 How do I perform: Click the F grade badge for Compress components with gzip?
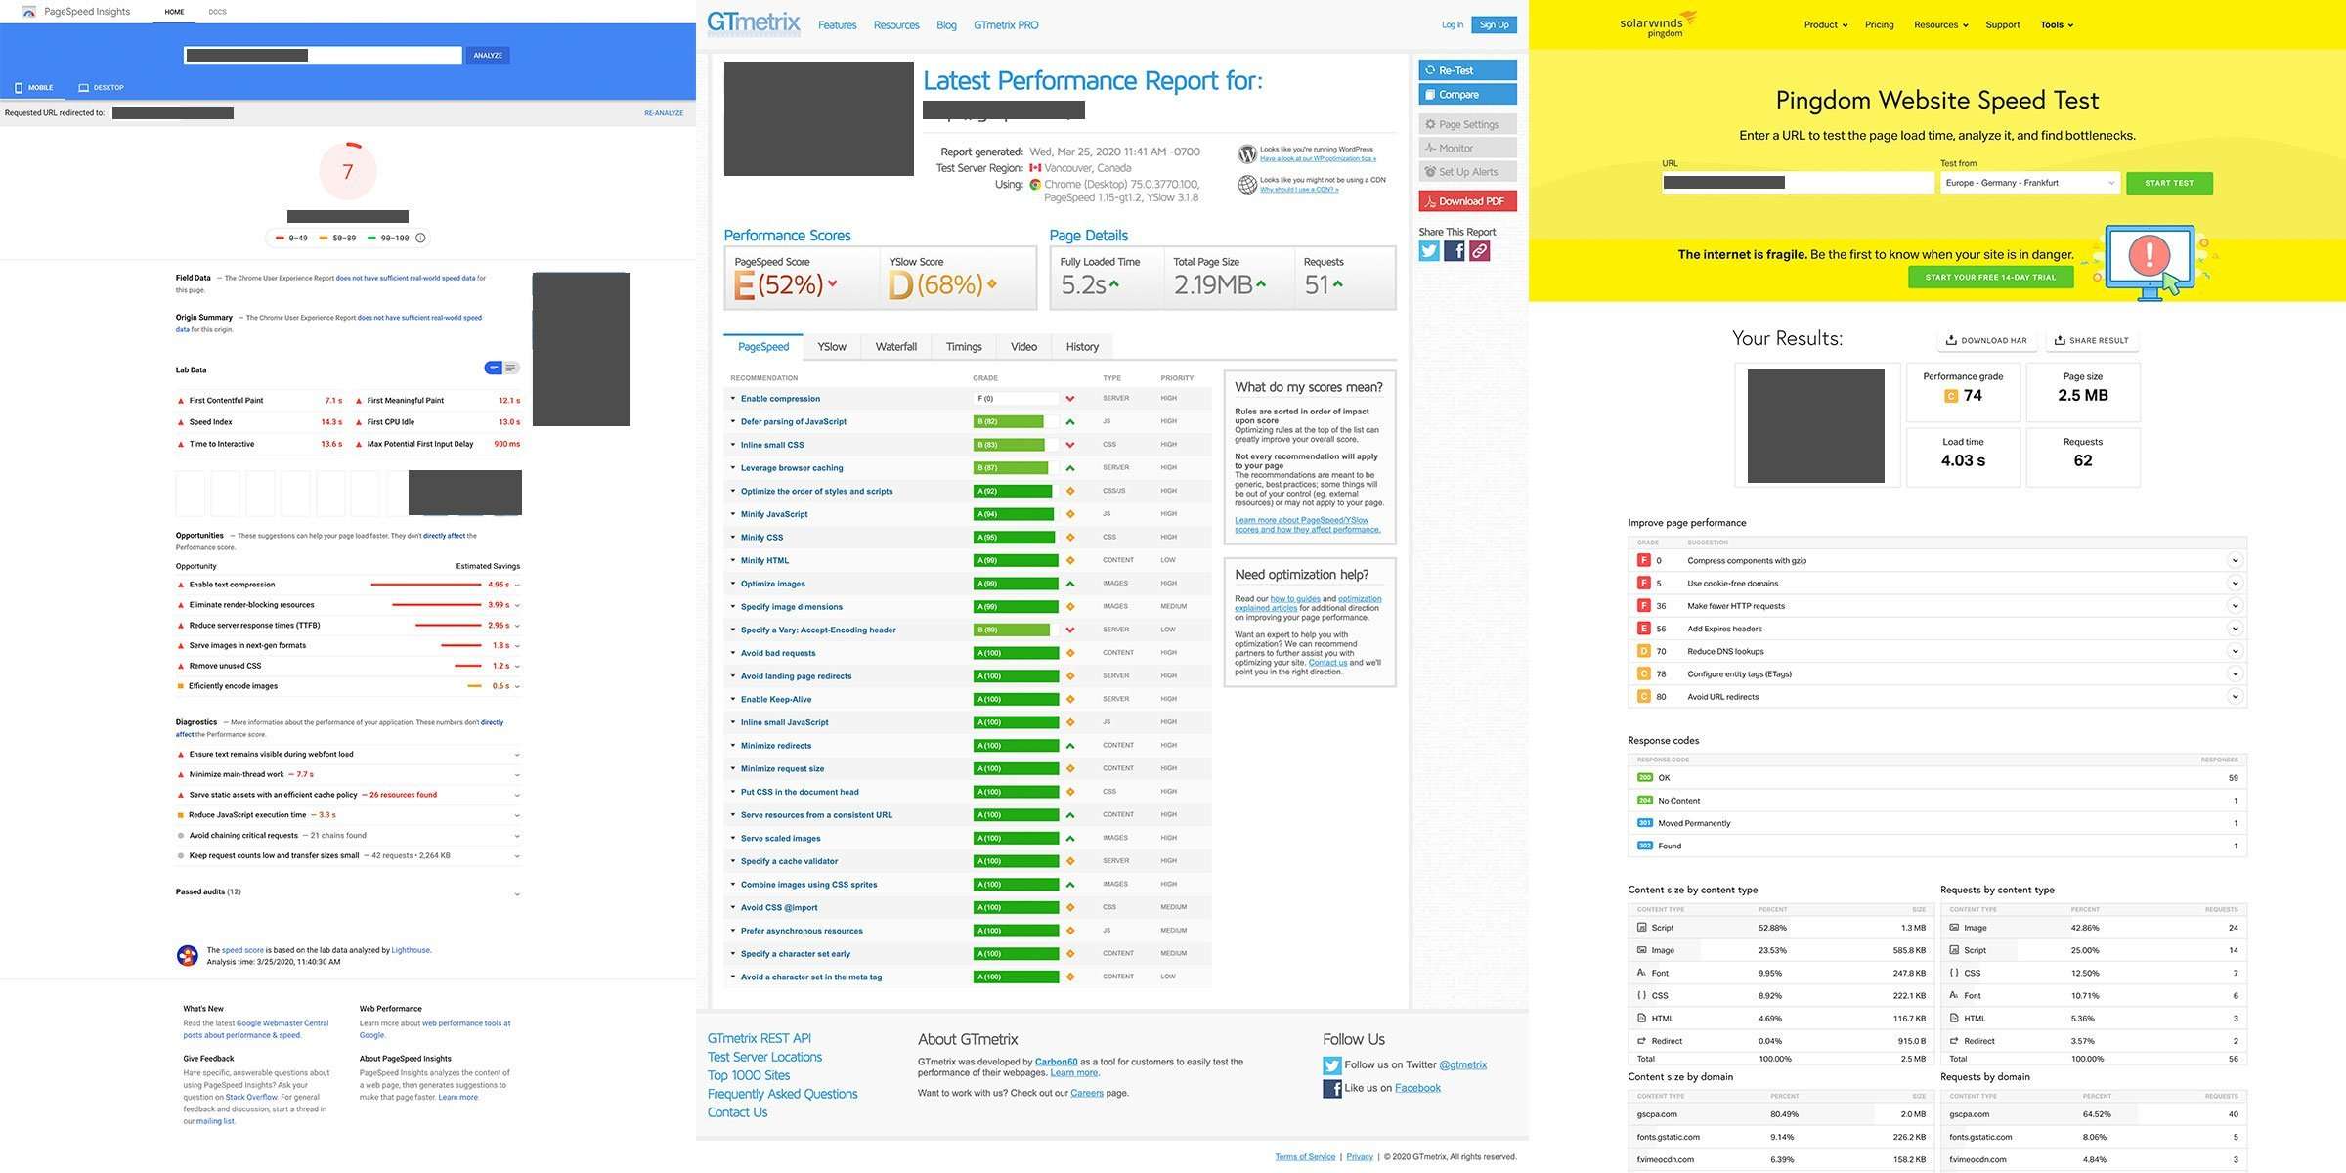(x=1644, y=560)
